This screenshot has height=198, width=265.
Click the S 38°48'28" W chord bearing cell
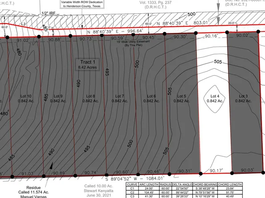[x=205, y=188]
